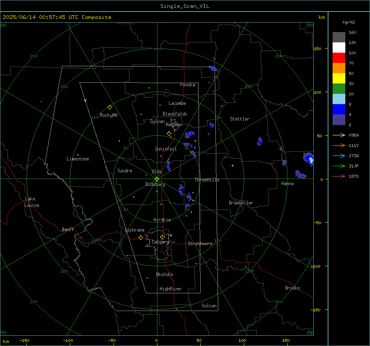Click the Lacombe city label

coord(177,103)
